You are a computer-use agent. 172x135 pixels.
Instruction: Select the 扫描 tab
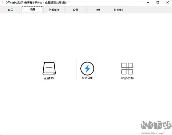pyautogui.click(x=32, y=10)
